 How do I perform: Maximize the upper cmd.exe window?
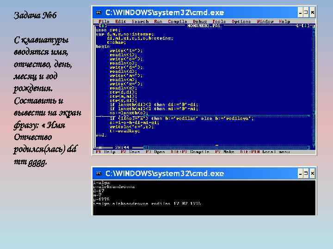306,12
